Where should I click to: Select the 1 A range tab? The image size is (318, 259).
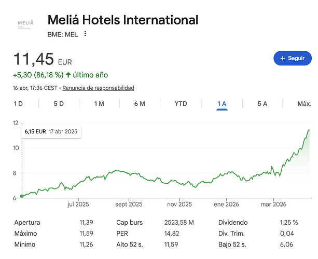click(x=222, y=104)
